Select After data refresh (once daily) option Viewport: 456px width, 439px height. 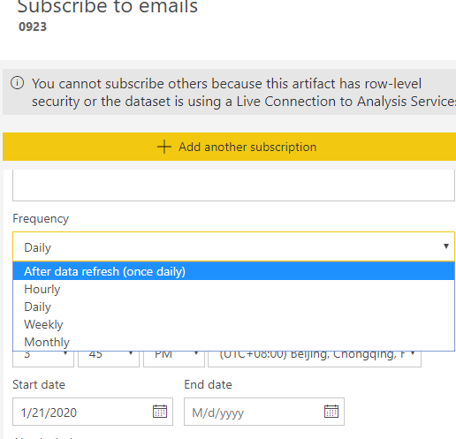(233, 271)
